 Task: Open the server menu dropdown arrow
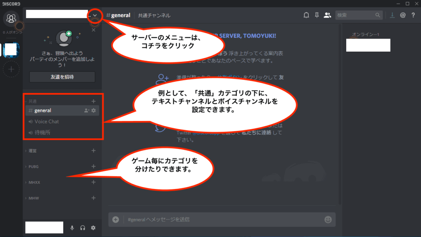[x=95, y=15]
